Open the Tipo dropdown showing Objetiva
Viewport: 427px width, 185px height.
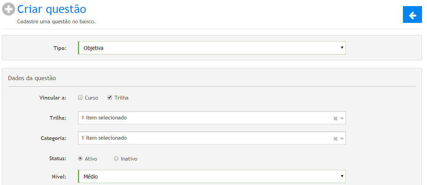click(212, 48)
